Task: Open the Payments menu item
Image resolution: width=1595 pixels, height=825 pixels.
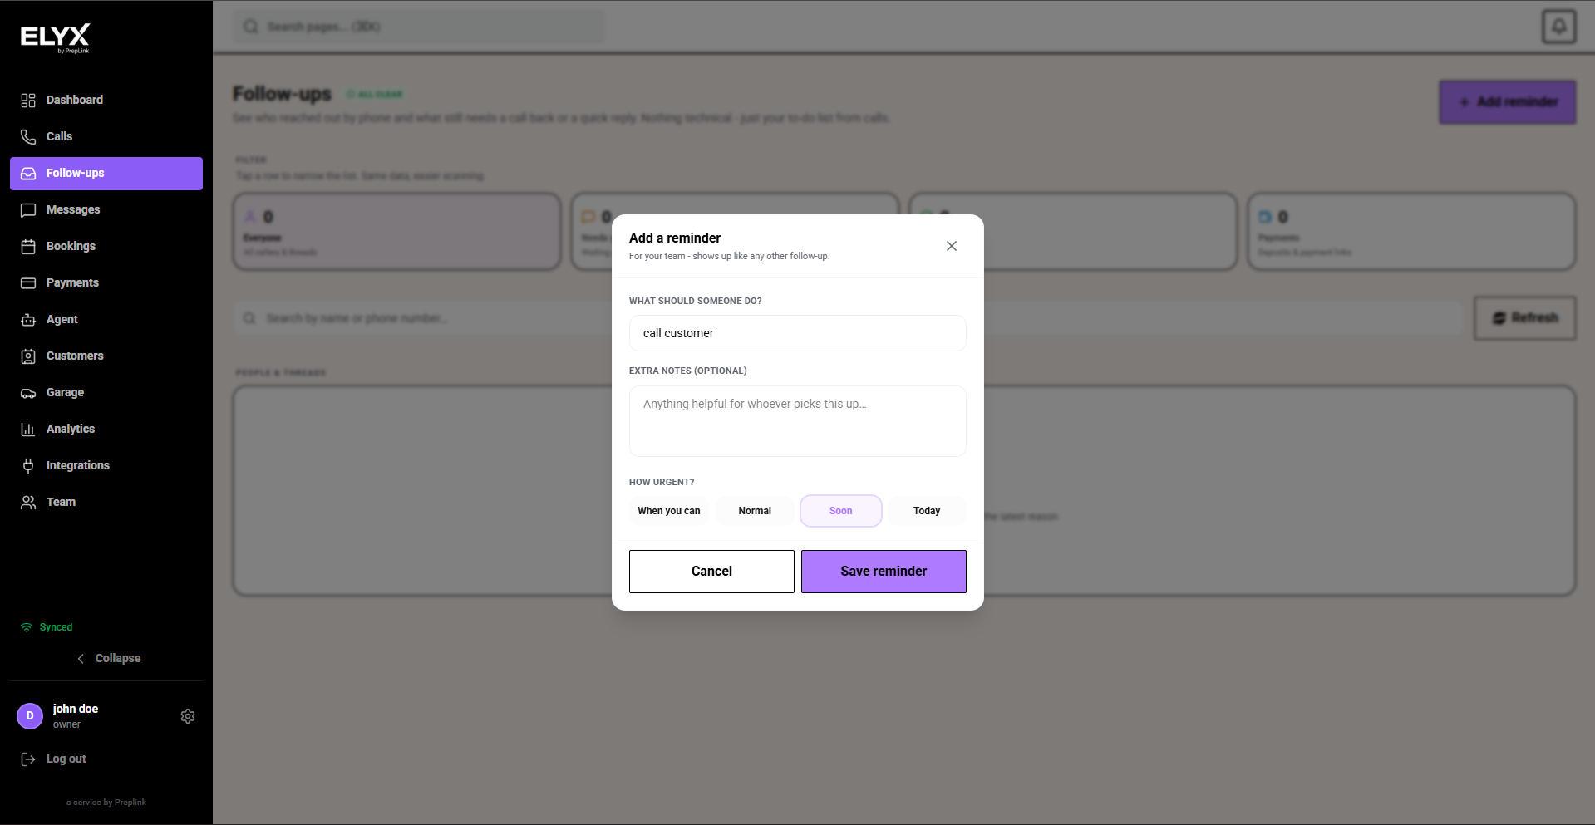Action: [x=106, y=282]
